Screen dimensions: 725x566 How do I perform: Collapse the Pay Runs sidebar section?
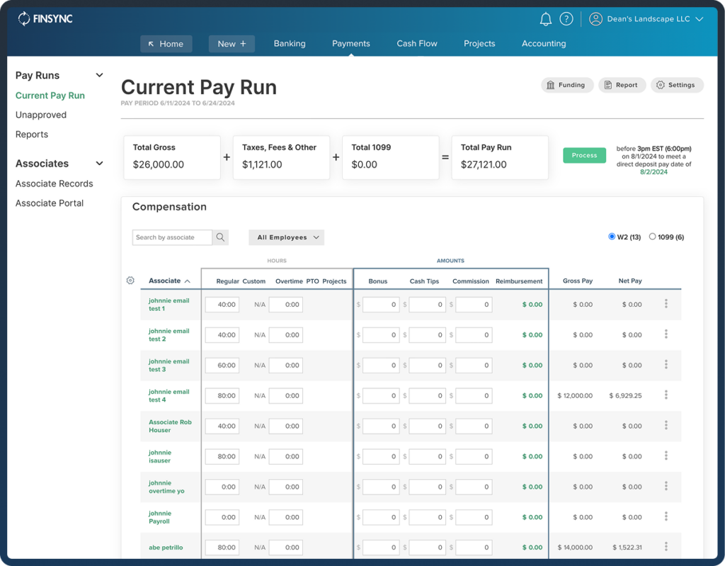(x=99, y=75)
